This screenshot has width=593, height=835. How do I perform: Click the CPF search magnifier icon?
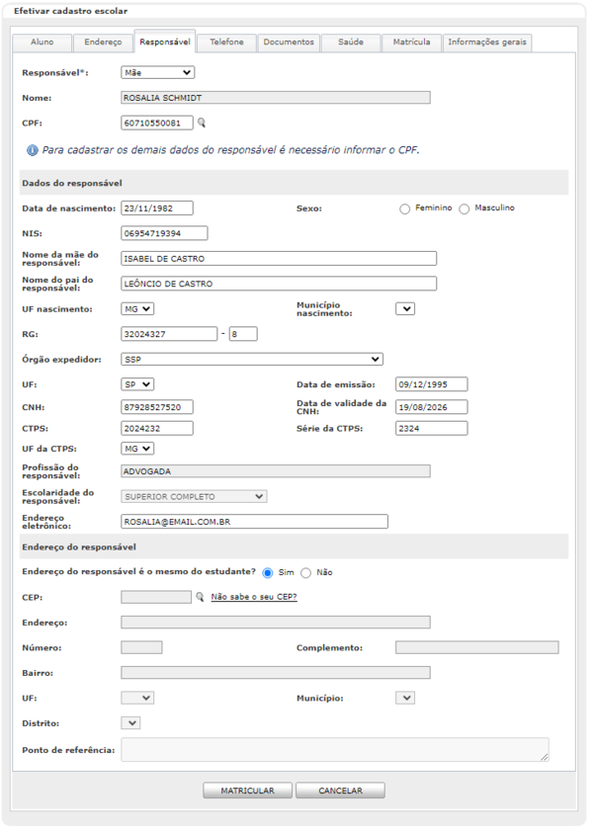click(x=202, y=124)
